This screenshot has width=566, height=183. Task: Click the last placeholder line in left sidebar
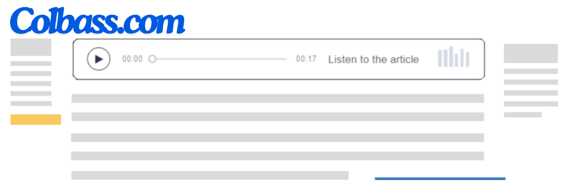point(31,104)
